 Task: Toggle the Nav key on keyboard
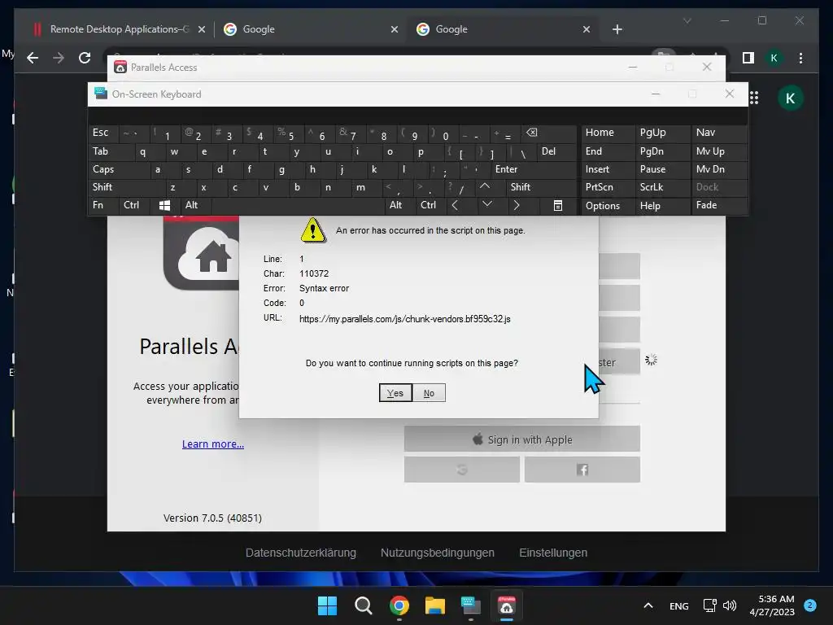pos(719,133)
